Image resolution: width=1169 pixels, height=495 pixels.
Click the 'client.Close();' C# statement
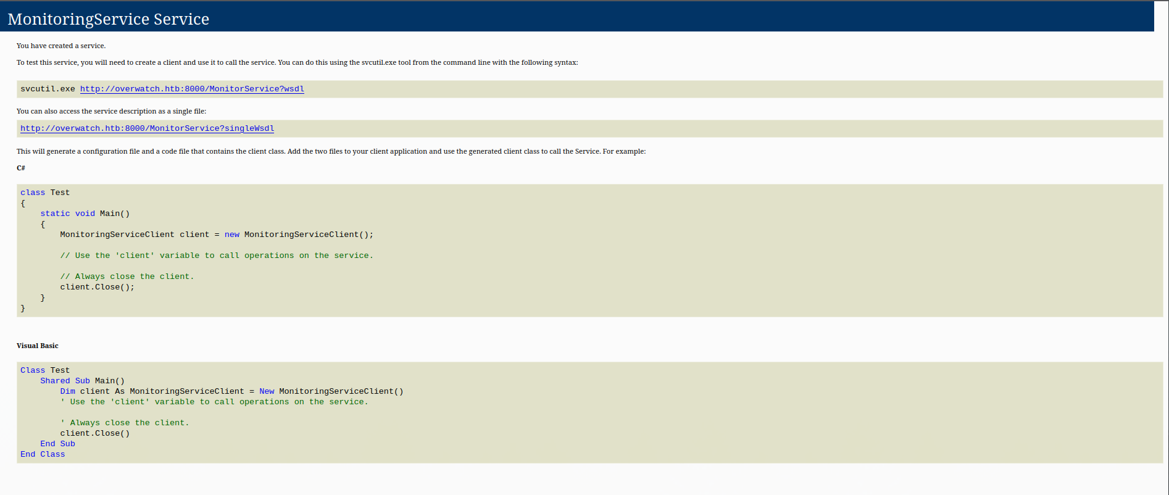click(x=97, y=287)
